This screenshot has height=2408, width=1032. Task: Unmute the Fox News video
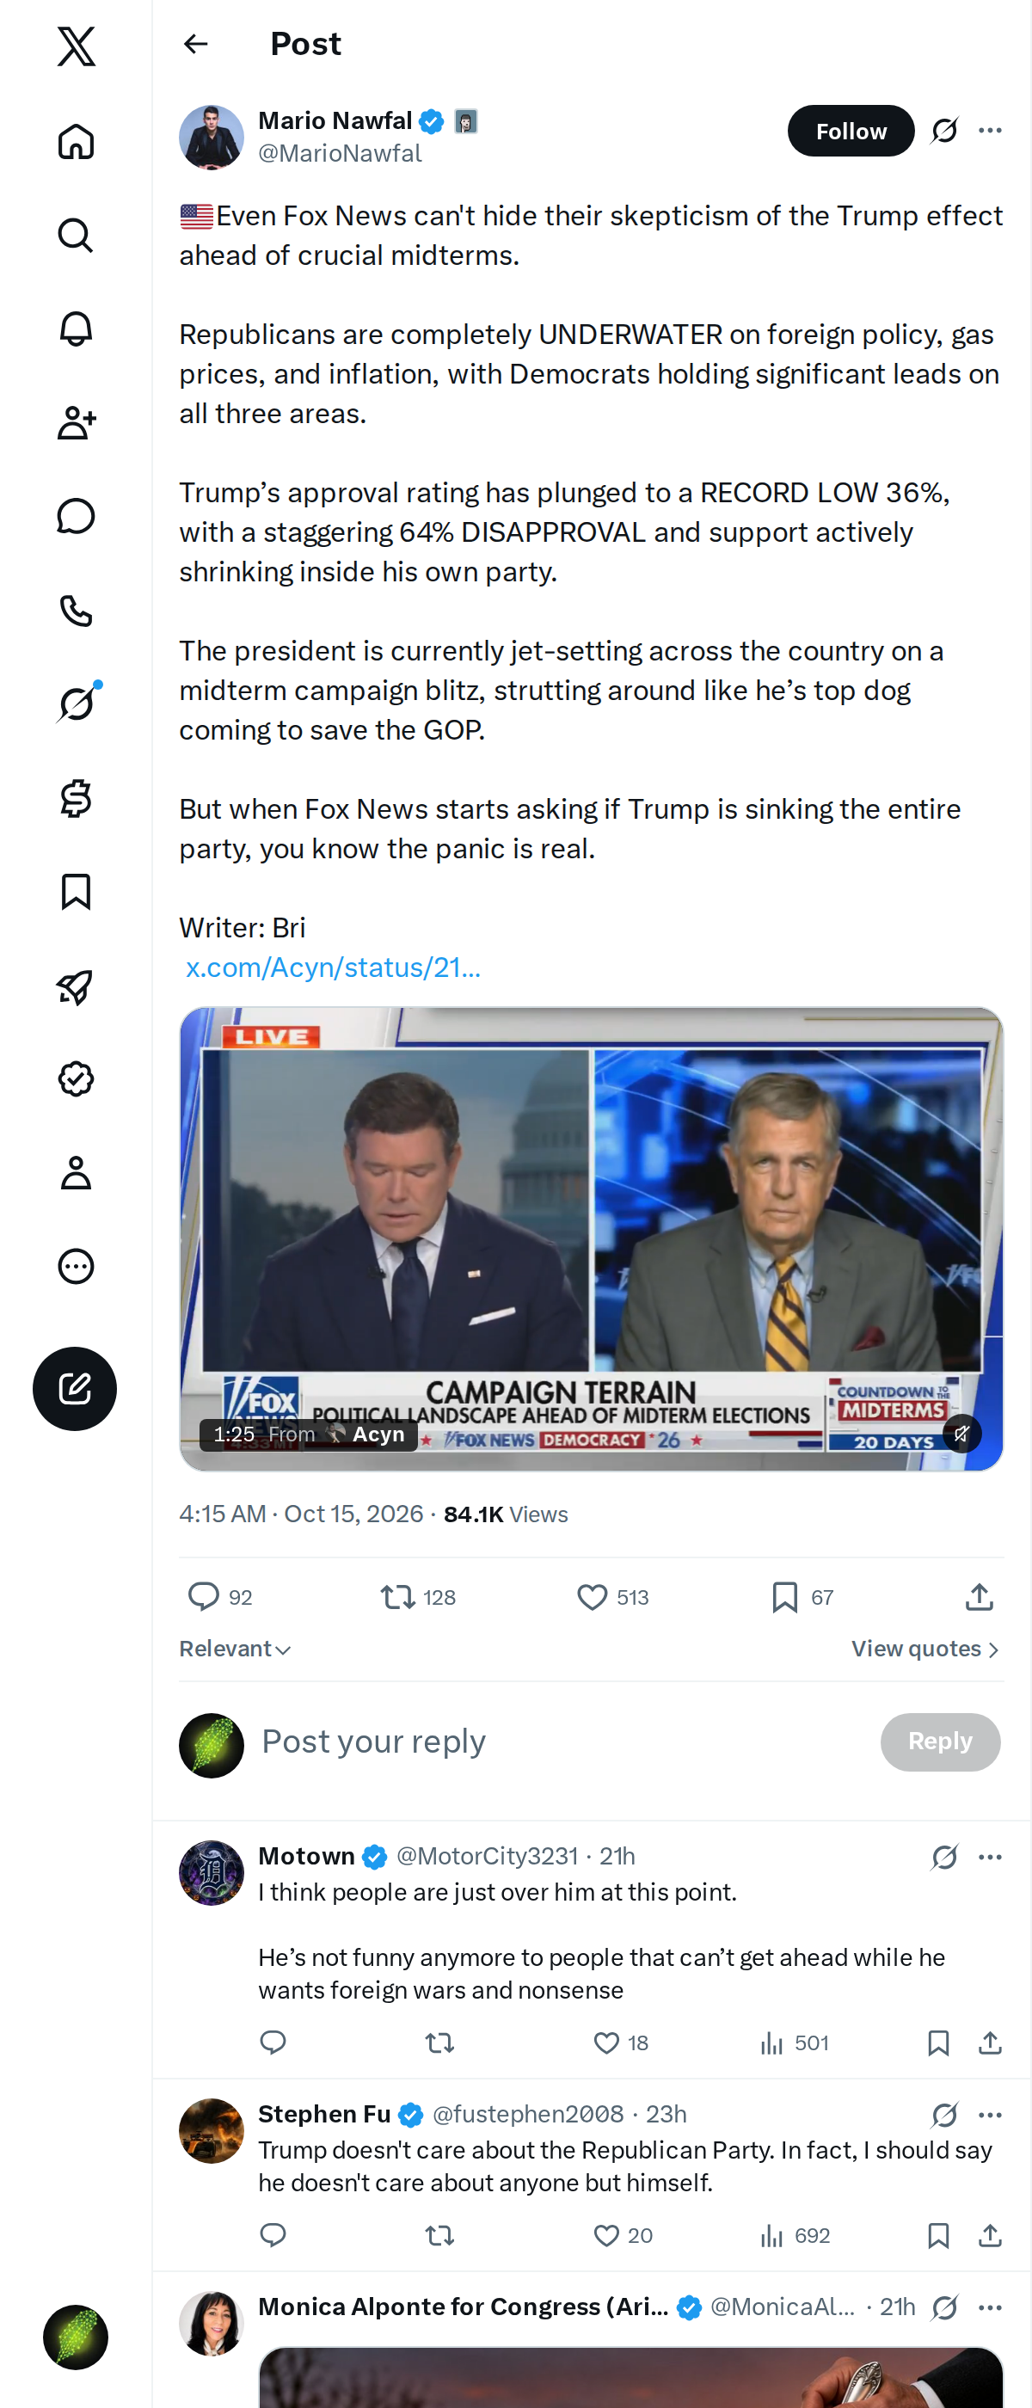[961, 1433]
